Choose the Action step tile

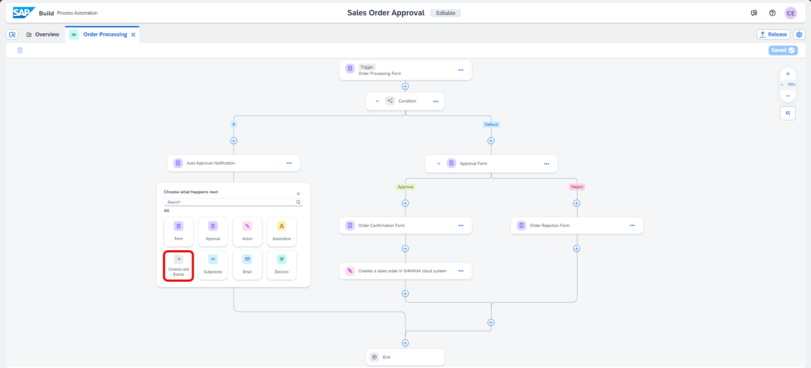(x=247, y=232)
